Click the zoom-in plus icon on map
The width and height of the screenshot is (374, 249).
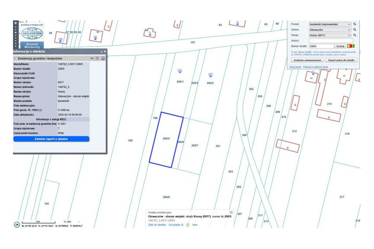point(16,23)
